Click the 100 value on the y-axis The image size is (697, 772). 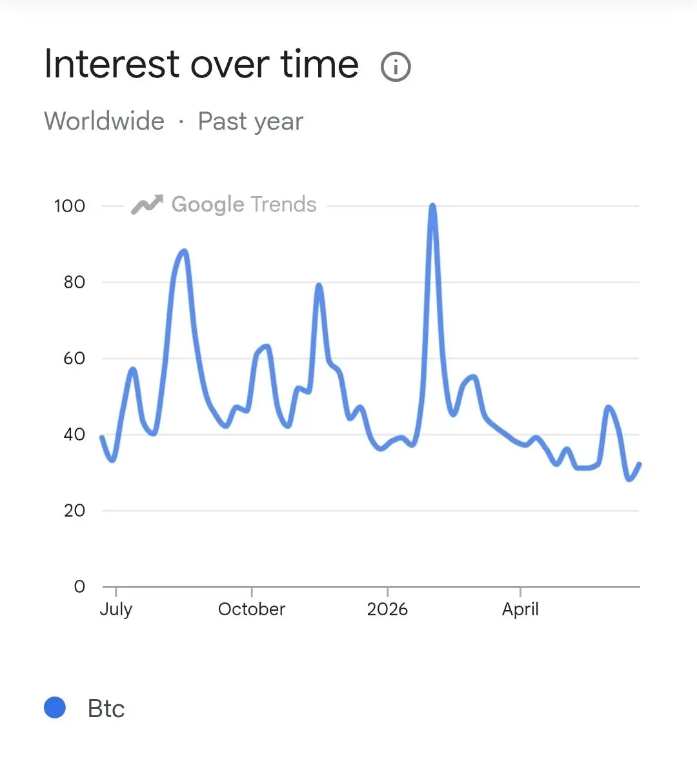coord(70,206)
